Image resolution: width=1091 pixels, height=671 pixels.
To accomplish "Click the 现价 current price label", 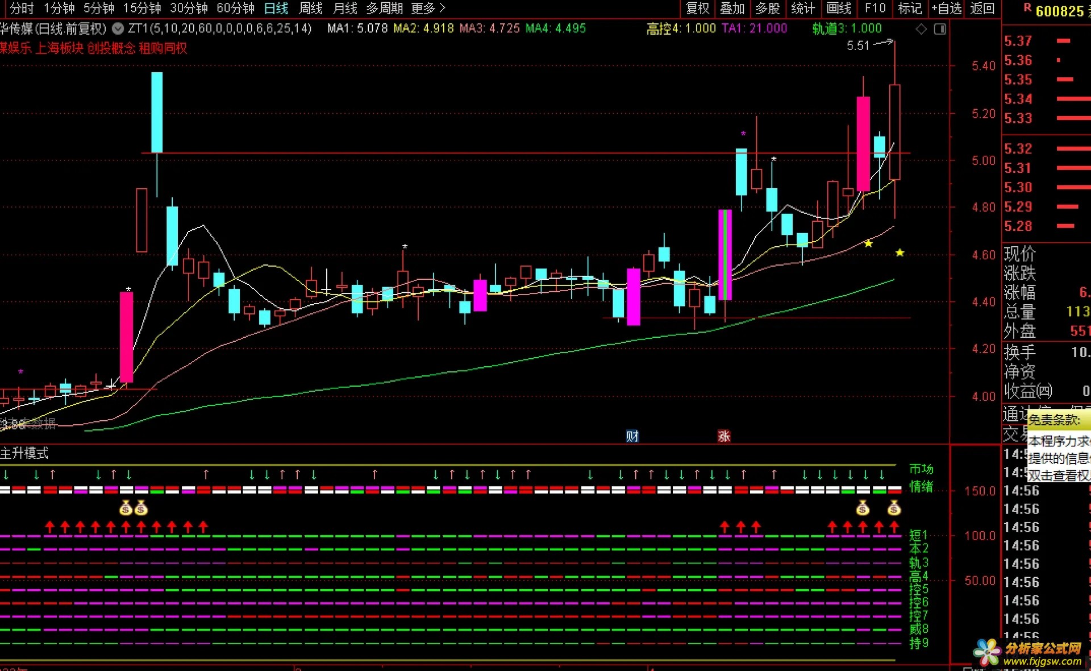I will point(1020,254).
